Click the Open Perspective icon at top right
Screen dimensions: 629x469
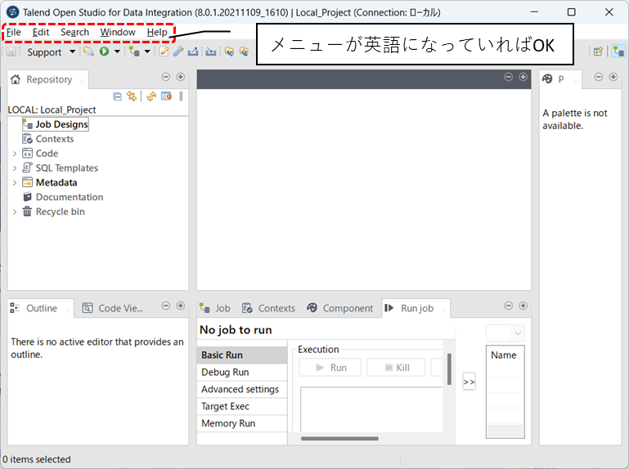tap(598, 51)
